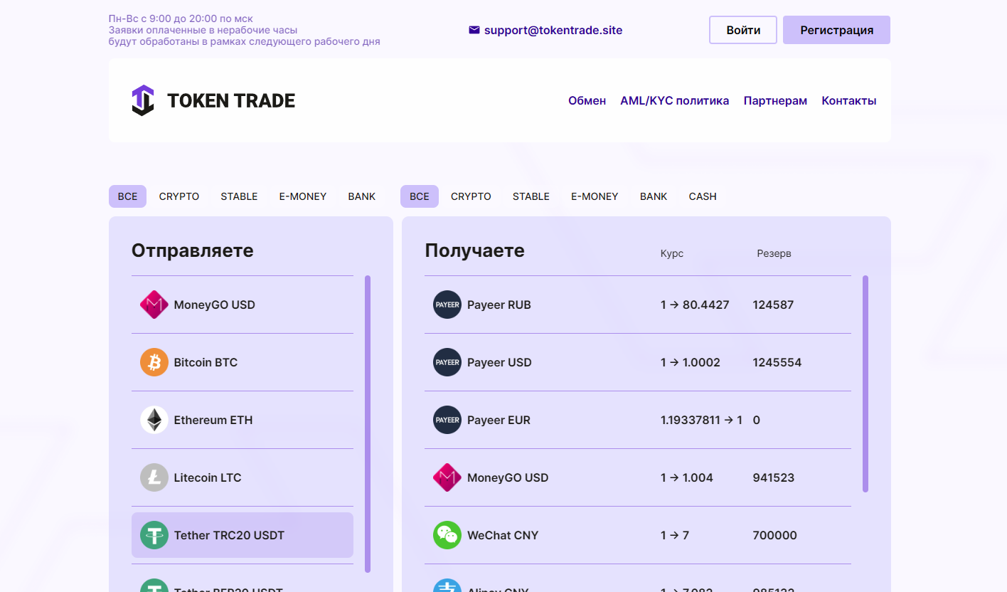Click the Получаете heading

click(x=474, y=250)
